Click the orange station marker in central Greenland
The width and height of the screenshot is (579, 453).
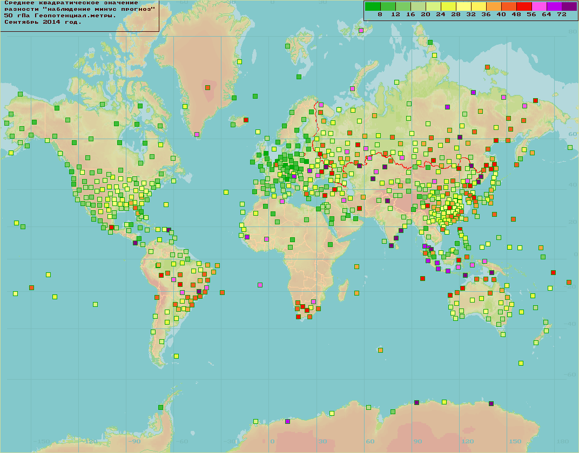coord(207,88)
